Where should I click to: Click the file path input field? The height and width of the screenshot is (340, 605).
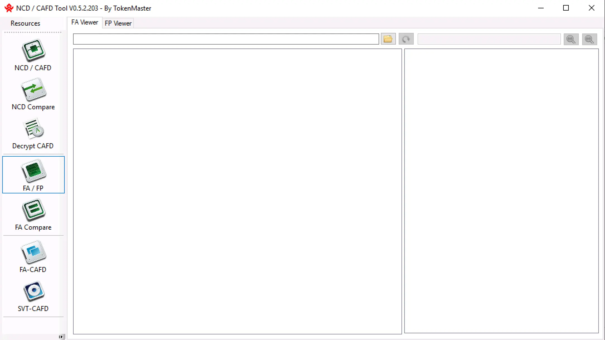pos(226,39)
